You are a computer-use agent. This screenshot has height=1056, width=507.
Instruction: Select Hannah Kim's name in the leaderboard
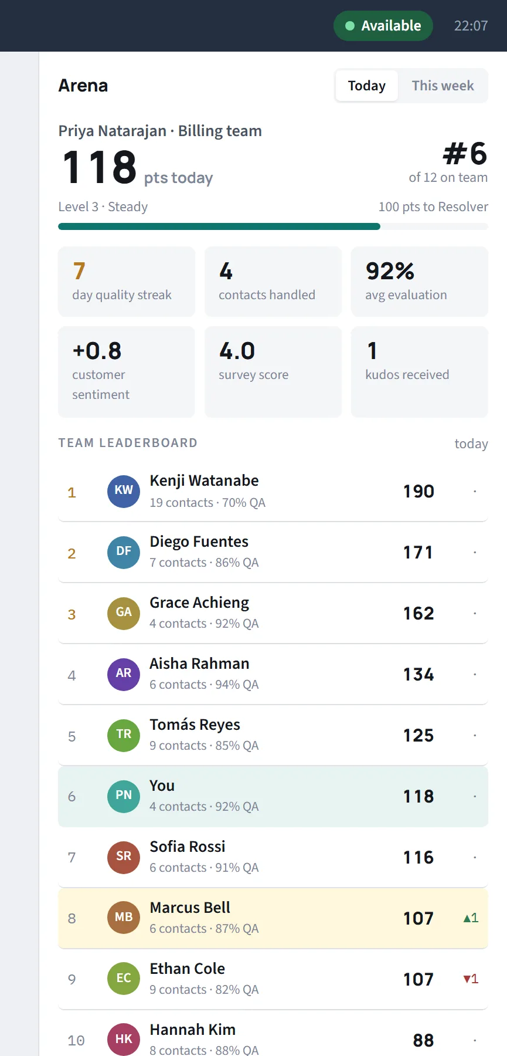[x=193, y=1030]
